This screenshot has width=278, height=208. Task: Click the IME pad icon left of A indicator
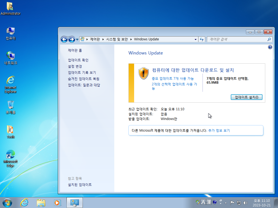point(198,202)
